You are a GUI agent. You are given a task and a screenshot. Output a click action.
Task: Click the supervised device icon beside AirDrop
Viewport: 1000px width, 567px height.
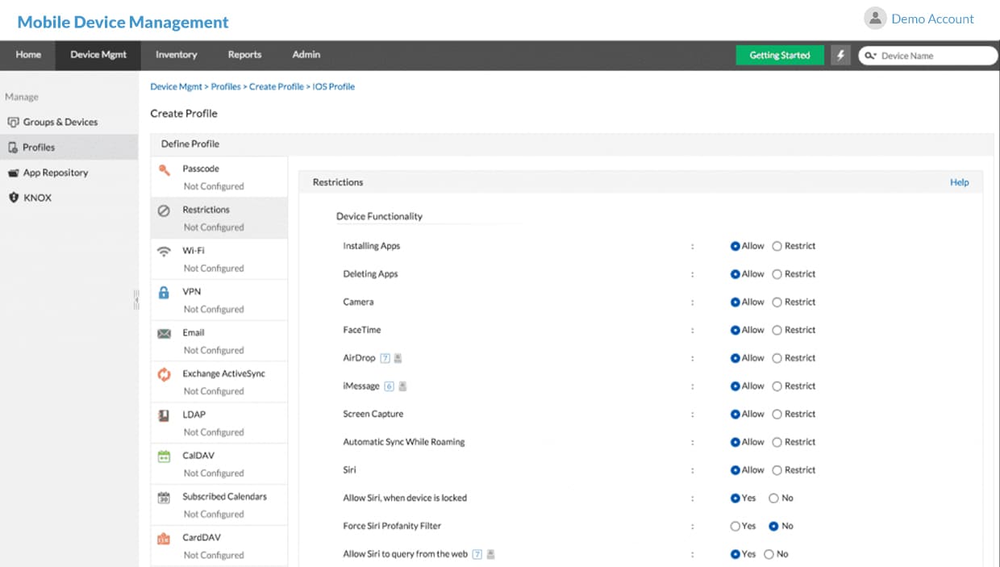coord(398,358)
